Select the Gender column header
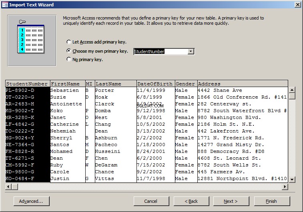The image size is (303, 212). (x=186, y=84)
